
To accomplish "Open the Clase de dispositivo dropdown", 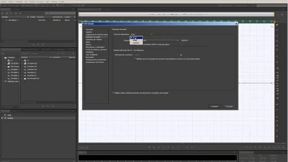I will coord(141,34).
